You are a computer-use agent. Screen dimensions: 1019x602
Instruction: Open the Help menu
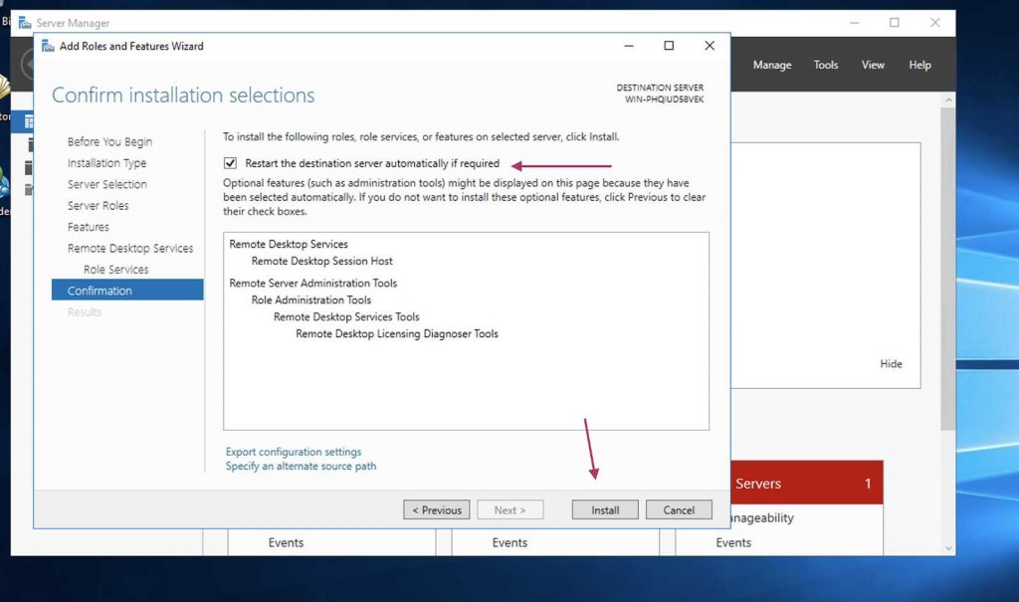[919, 65]
